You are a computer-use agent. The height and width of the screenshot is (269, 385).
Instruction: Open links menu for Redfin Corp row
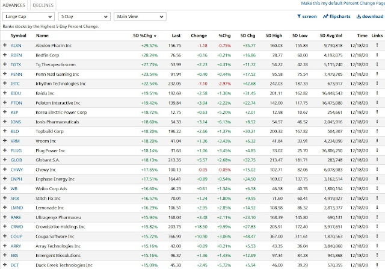[x=377, y=55]
